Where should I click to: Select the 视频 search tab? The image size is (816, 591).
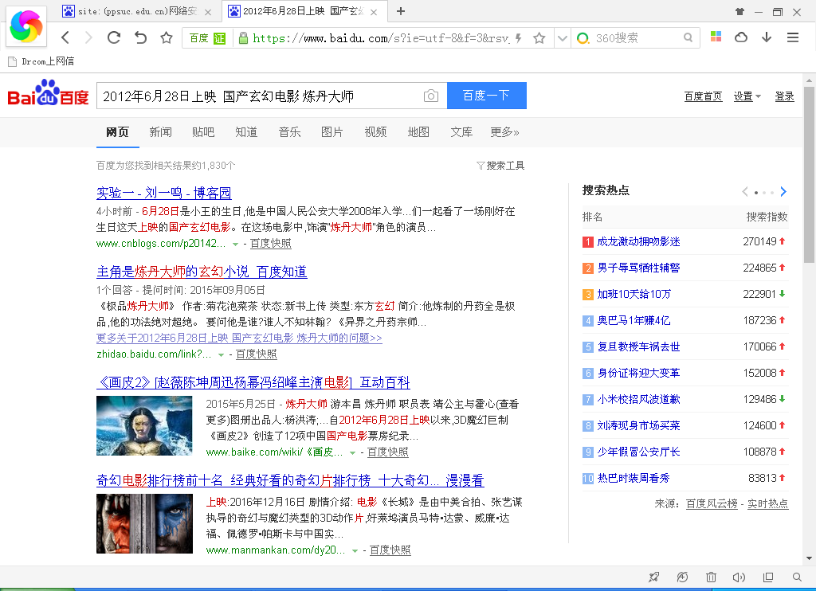(x=375, y=132)
